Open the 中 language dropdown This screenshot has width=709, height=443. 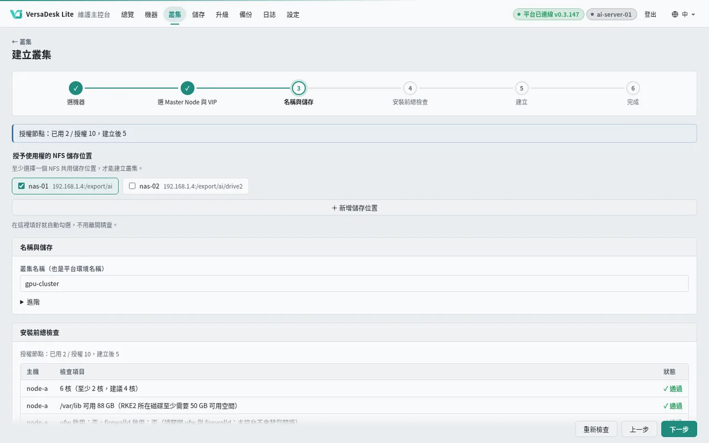[684, 14]
